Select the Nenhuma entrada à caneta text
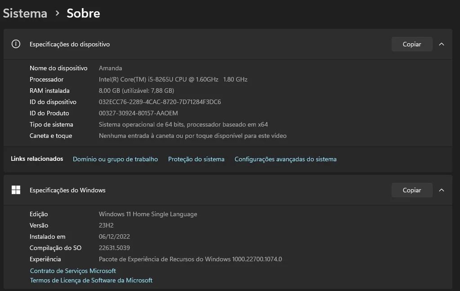Viewport: 460px width, 291px height. click(193, 136)
